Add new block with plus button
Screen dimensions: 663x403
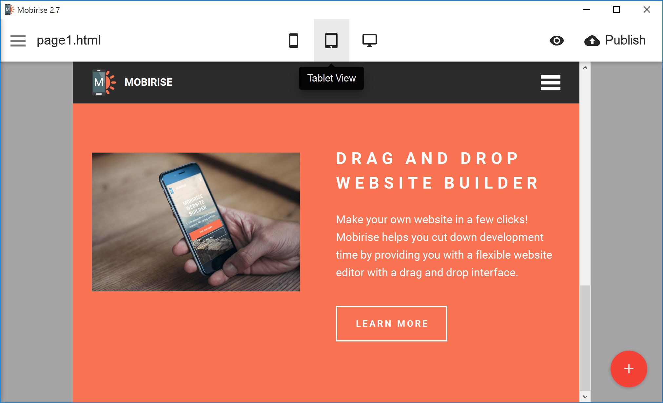click(x=629, y=369)
